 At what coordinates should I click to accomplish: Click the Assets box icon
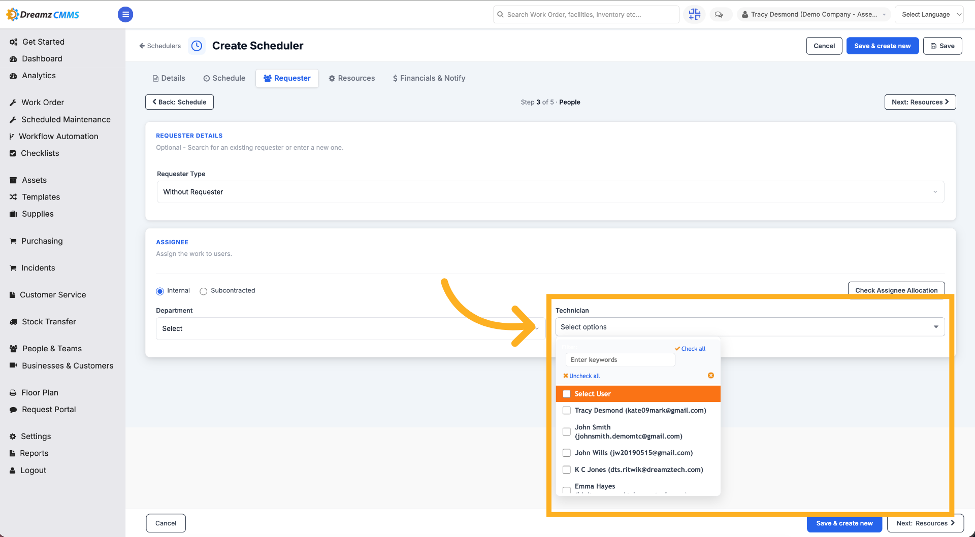13,180
